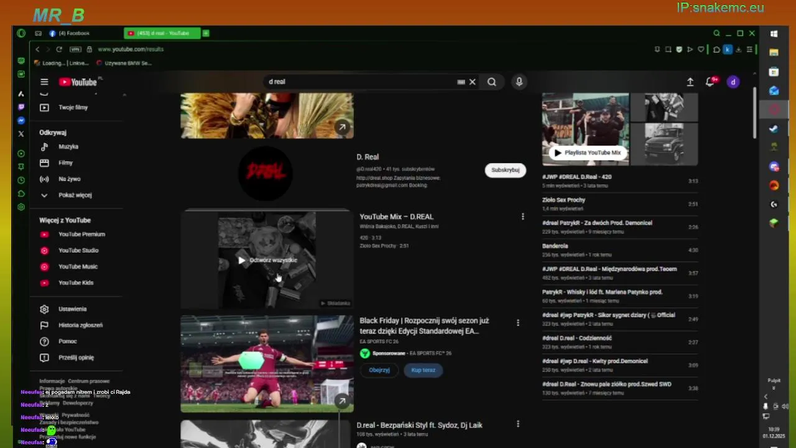The height and width of the screenshot is (448, 796).
Task: Click the blue 'k' extension icon
Action: click(727, 49)
